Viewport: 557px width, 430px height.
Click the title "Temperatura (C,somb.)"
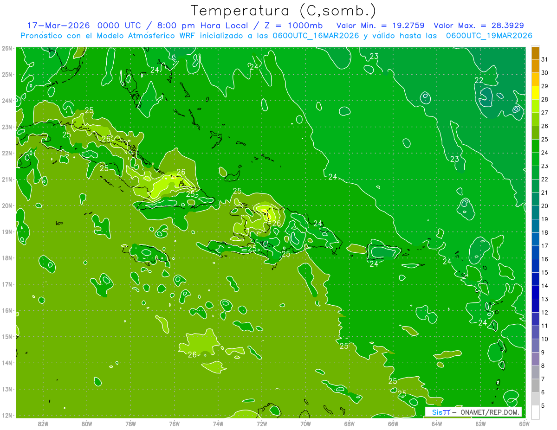(x=284, y=11)
